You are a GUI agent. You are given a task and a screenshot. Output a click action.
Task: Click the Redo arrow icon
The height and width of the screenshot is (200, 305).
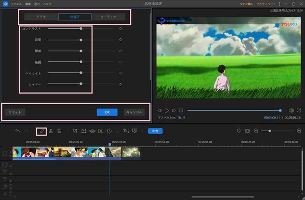27,131
